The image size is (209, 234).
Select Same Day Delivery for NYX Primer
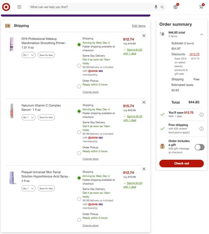click(79, 65)
